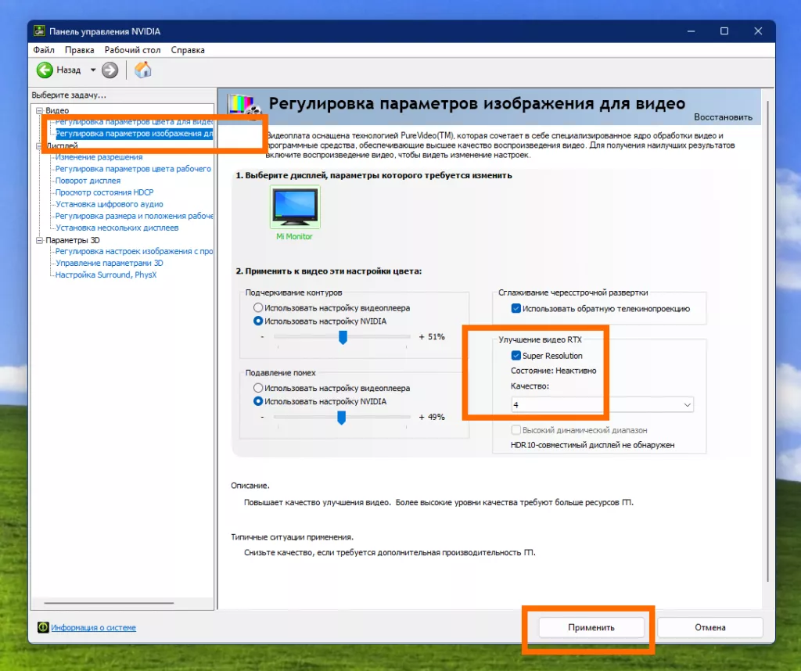Image resolution: width=801 pixels, height=671 pixels.
Task: Click the Forward arrow toolbar icon
Action: pos(110,70)
